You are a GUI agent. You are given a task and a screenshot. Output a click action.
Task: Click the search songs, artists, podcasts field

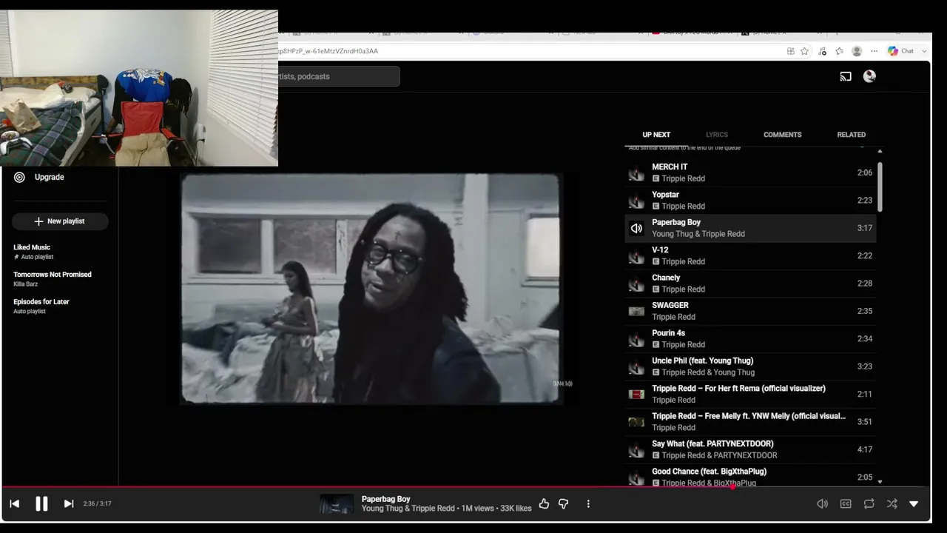point(339,76)
